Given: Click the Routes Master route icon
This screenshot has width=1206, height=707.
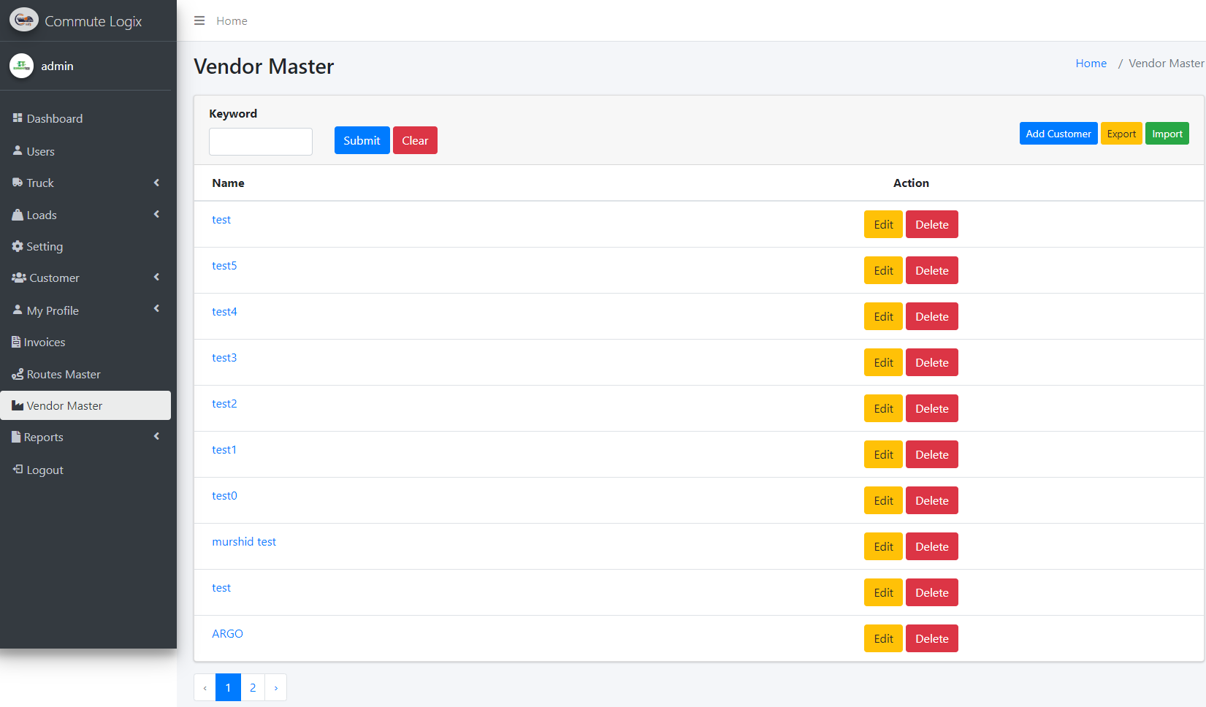Looking at the screenshot, I should click(18, 374).
